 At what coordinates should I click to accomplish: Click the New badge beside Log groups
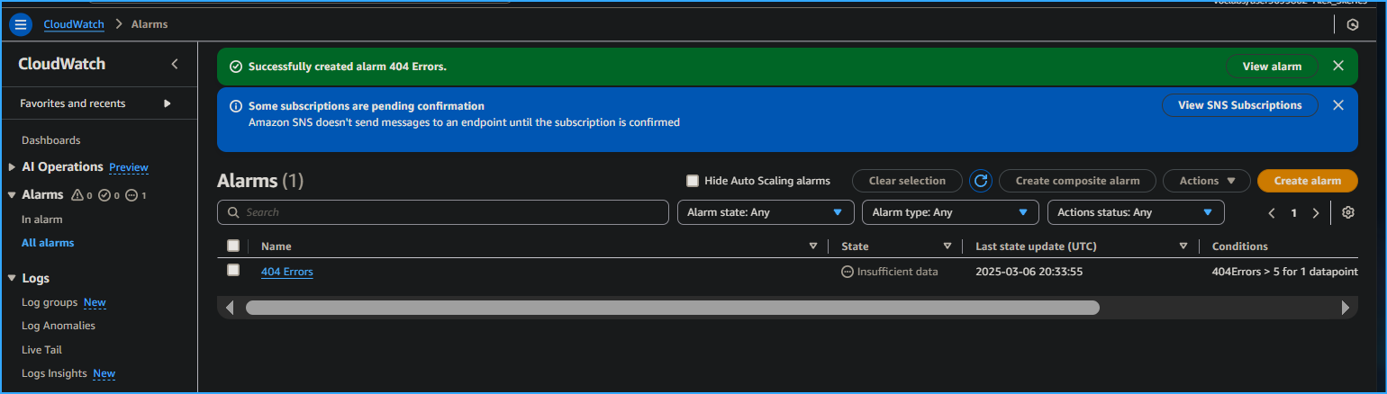(x=95, y=302)
